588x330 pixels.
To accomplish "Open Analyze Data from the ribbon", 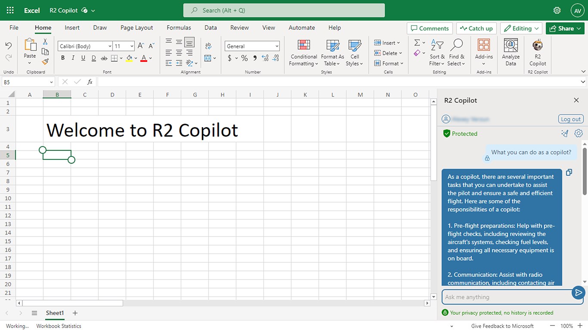I will click(x=511, y=52).
